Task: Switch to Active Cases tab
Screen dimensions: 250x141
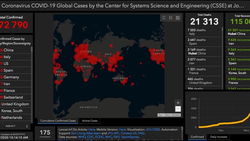Action: 90,121
